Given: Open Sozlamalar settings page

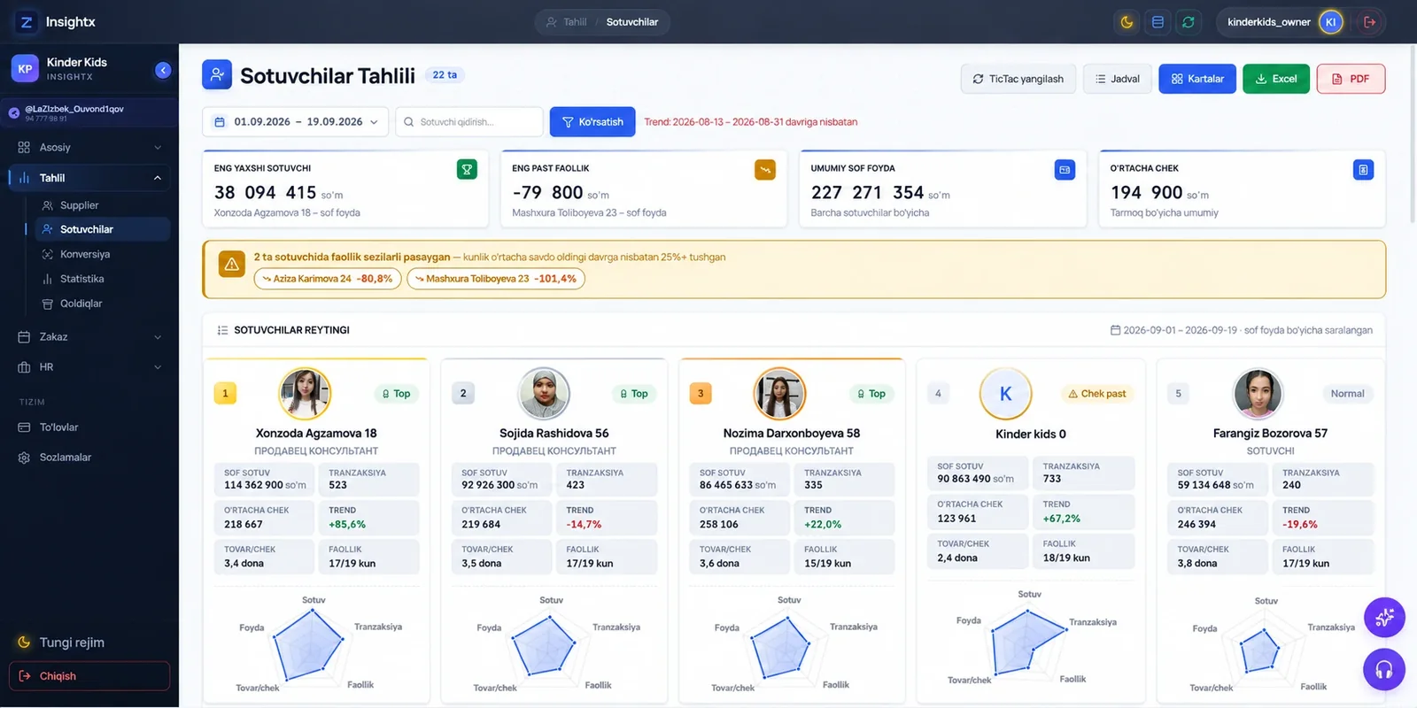Looking at the screenshot, I should (89, 458).
